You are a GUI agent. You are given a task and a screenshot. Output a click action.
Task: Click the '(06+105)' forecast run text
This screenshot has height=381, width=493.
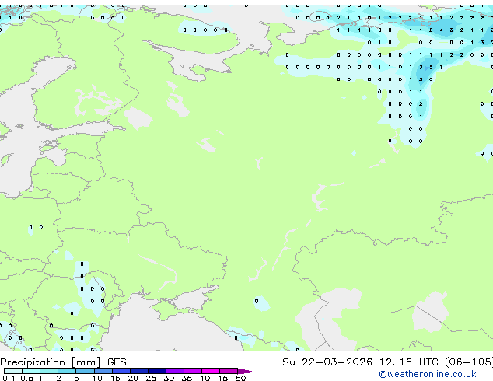click(469, 362)
